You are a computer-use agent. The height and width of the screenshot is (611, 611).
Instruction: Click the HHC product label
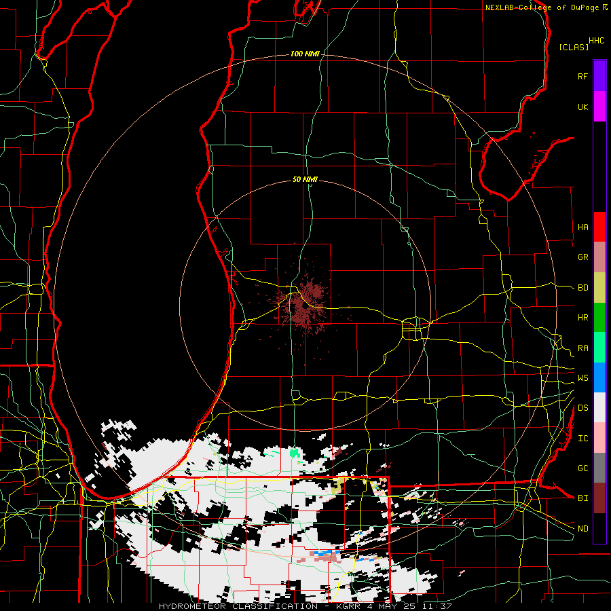[597, 41]
